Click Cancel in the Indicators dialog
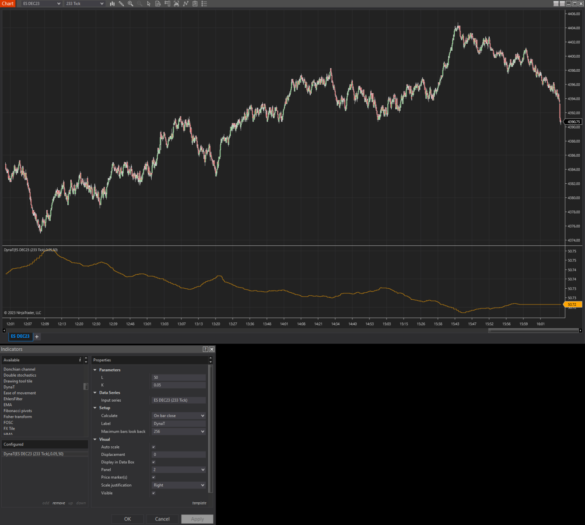The width and height of the screenshot is (585, 525). [162, 519]
